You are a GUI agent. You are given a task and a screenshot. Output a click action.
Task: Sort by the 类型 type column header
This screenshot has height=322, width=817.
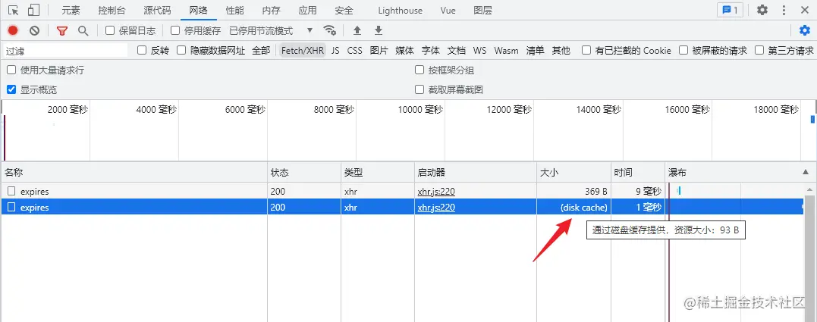click(378, 172)
